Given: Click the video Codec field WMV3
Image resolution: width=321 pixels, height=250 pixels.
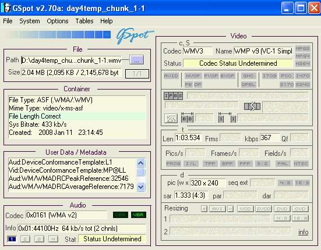Looking at the screenshot, I should coord(197,51).
